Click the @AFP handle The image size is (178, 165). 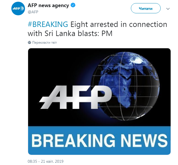tap(33, 12)
